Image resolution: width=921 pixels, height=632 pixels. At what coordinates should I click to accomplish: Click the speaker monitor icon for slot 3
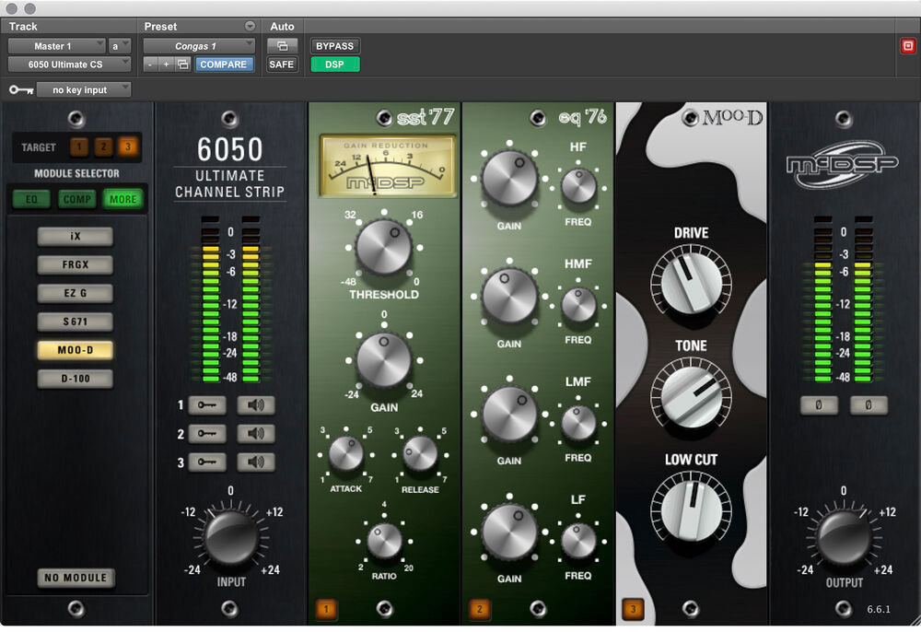point(255,462)
